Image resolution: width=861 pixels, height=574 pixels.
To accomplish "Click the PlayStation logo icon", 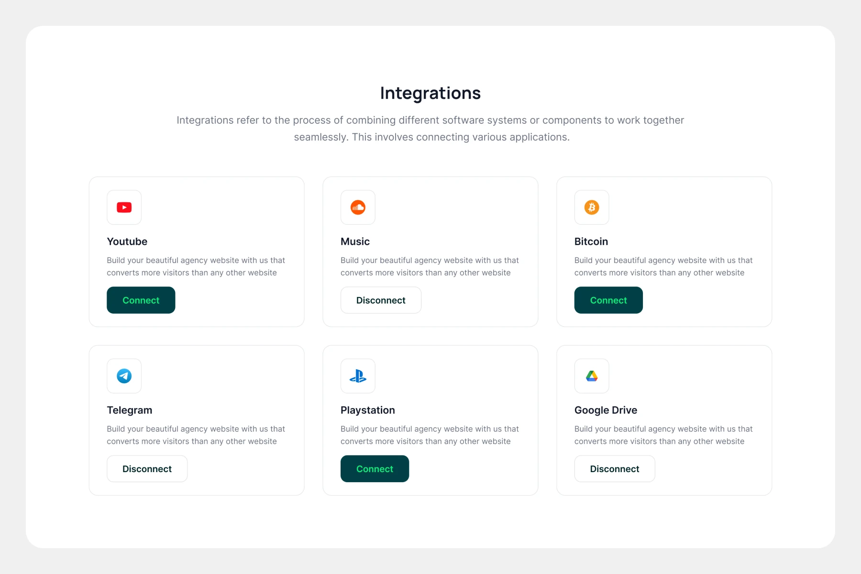I will (x=358, y=376).
